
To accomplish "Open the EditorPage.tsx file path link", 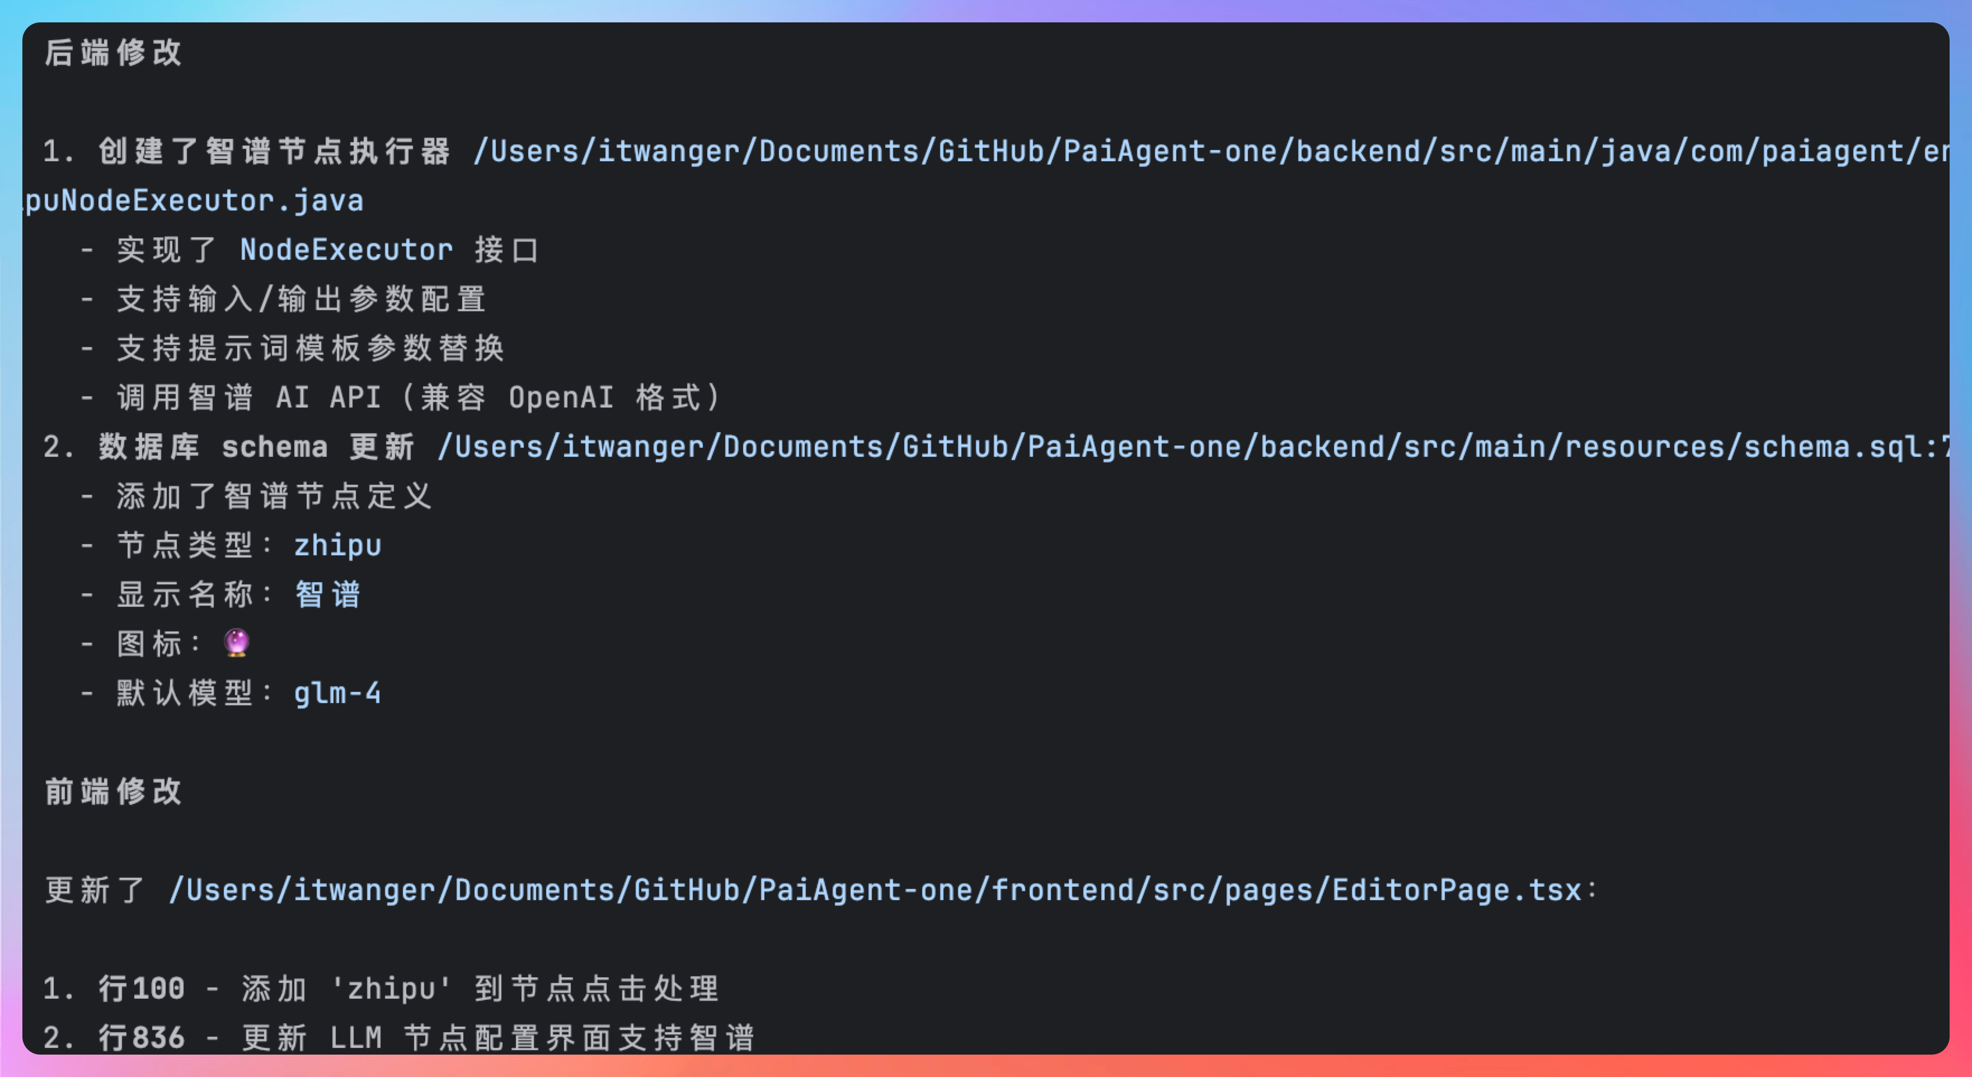I will point(875,890).
